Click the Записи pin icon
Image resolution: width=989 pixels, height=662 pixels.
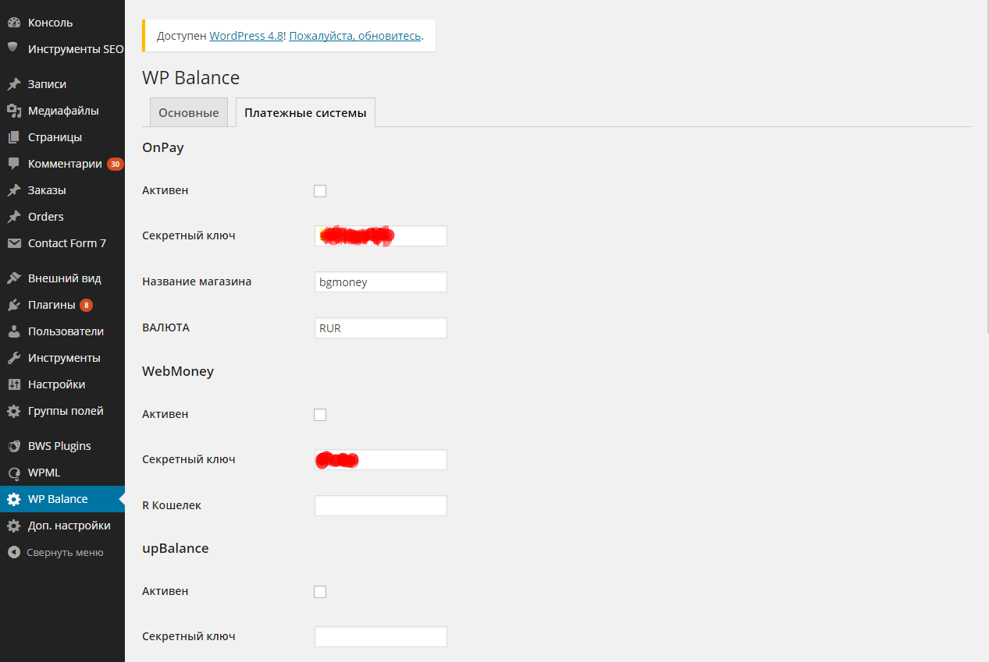click(x=13, y=84)
